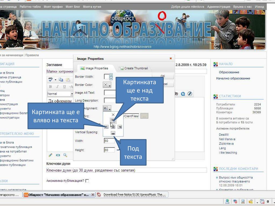Open preview with magnifier icon
275x206 pixels.
(x=65, y=155)
